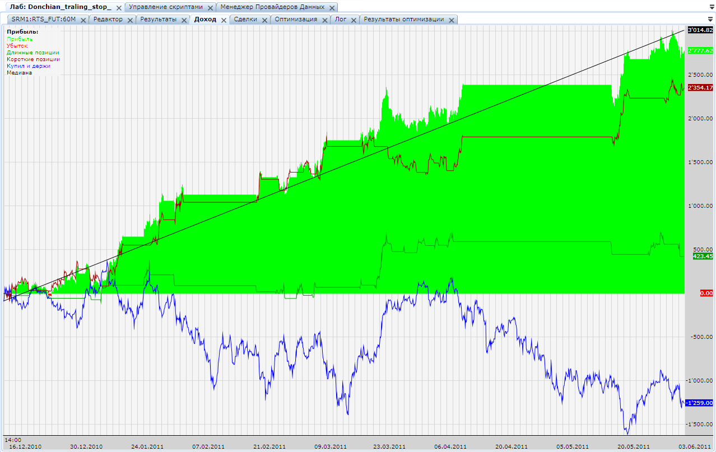Close the Управление скриптами tab
Image resolution: width=716 pixels, height=452 pixels.
209,7
